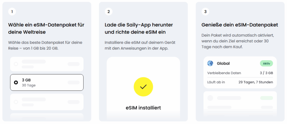Screen dimensions: 287x124
Task: Click the 'Läuft ab in' row
Action: (x=240, y=82)
